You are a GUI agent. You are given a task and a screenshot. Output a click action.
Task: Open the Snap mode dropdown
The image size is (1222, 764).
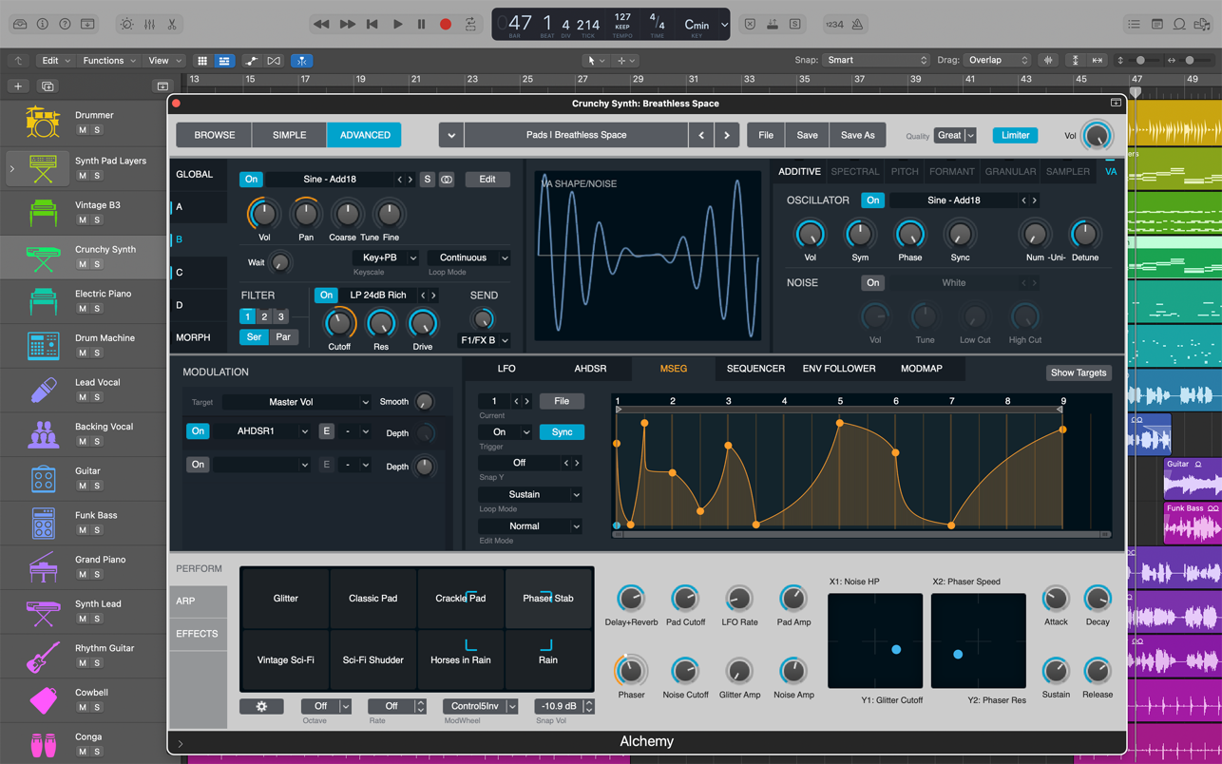point(874,60)
